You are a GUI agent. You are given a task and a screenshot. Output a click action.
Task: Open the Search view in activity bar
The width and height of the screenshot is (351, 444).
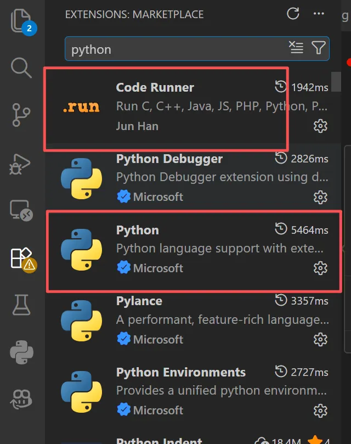coord(21,68)
